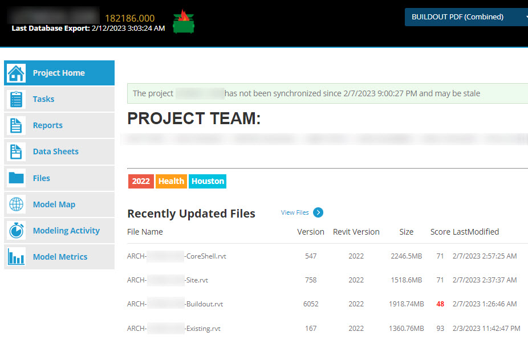Screen dimensions: 528x340
Task: Select the Reports document icon
Action: 17,126
